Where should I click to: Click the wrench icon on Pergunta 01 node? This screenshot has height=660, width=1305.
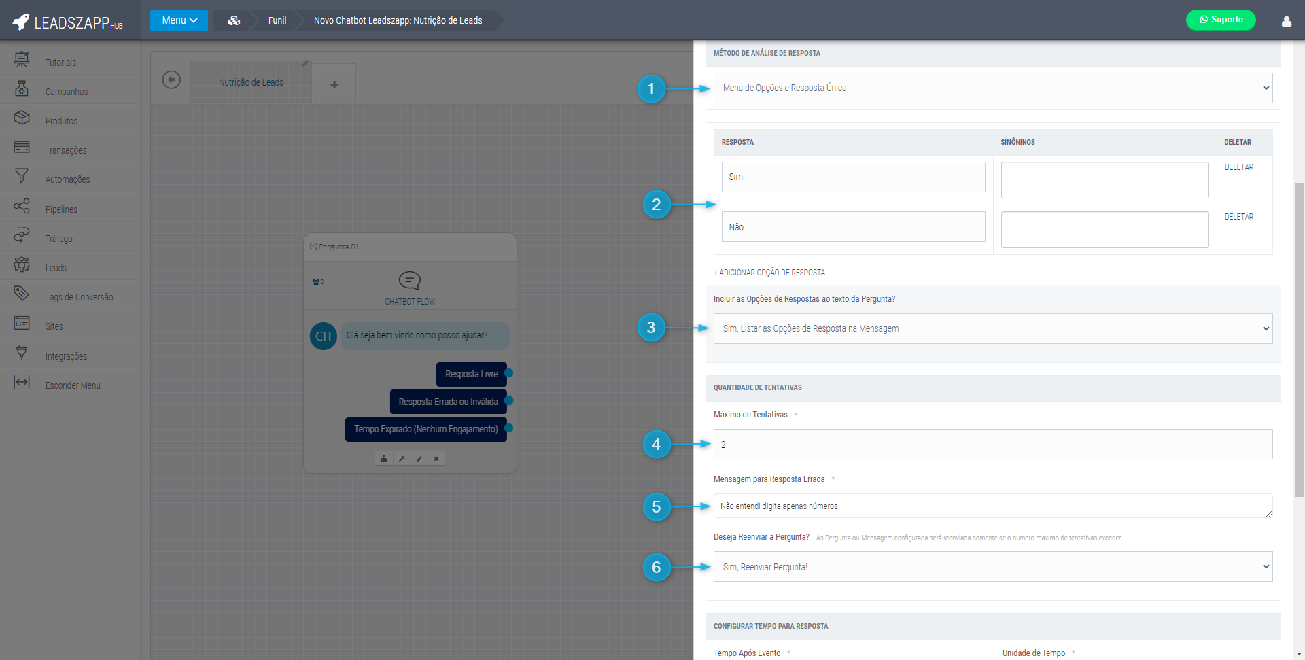point(402,459)
